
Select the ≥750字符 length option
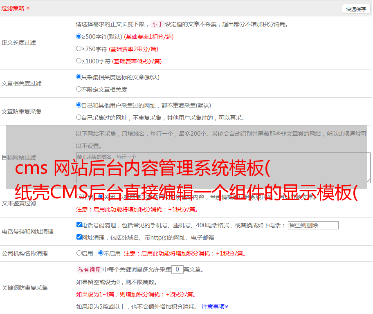(79, 49)
